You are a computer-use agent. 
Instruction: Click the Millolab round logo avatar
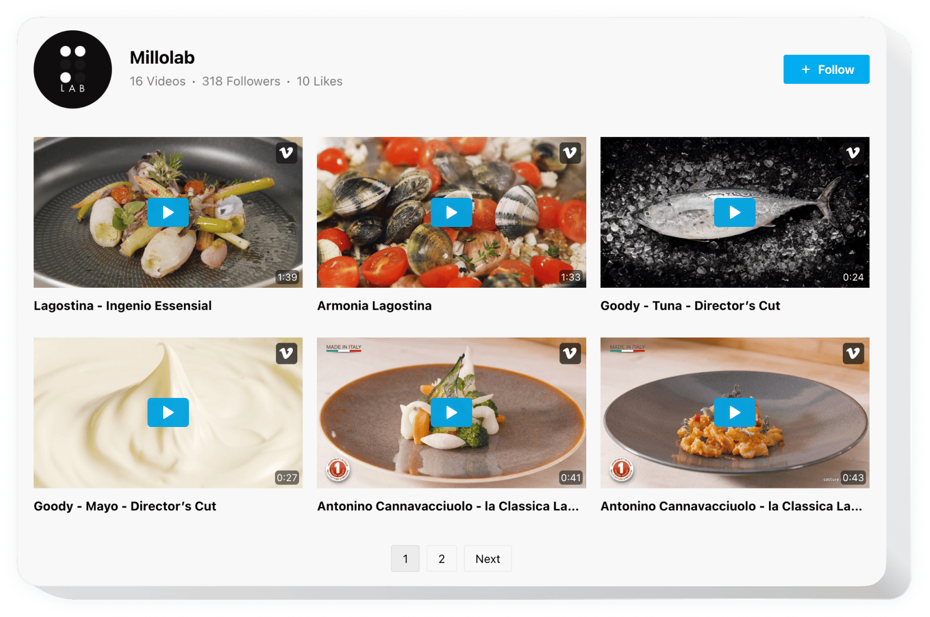[73, 69]
